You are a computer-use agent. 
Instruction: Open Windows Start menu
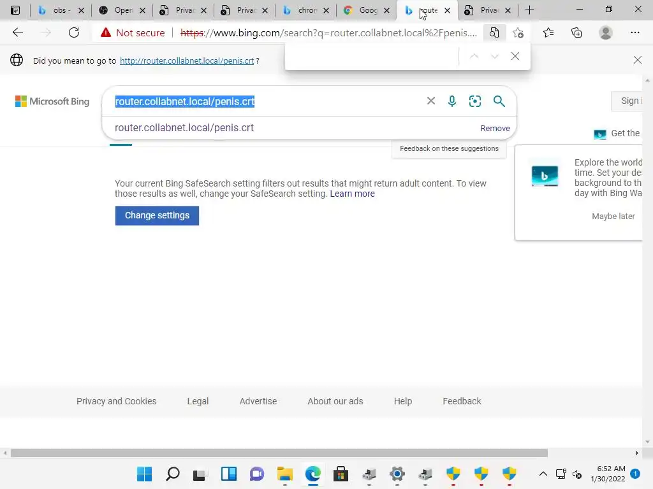click(145, 474)
